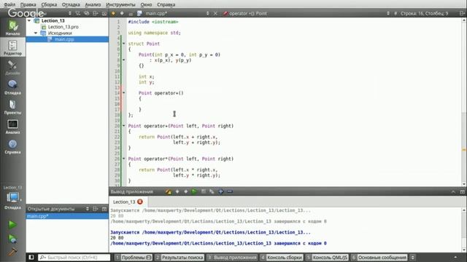This screenshot has height=262, width=467.
Task: Switch to Редактор mode
Action: point(12,47)
